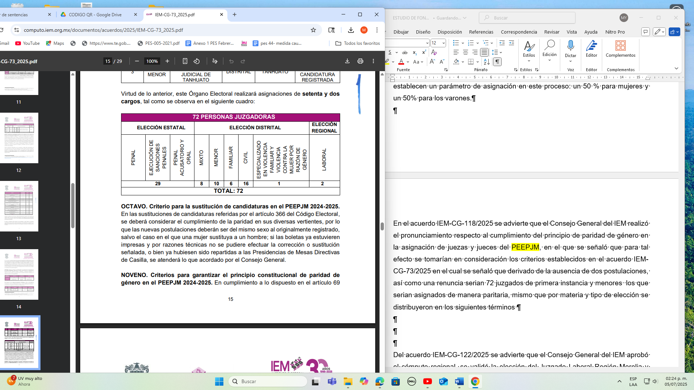Decrease font size in Word
The width and height of the screenshot is (694, 390).
(x=442, y=62)
